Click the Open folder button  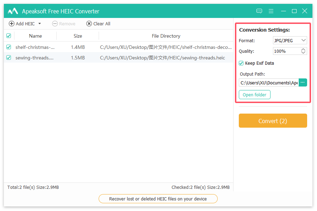[254, 95]
